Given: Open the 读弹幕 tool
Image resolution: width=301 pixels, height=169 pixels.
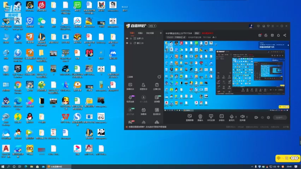Looking at the screenshot, I should 157,99.
